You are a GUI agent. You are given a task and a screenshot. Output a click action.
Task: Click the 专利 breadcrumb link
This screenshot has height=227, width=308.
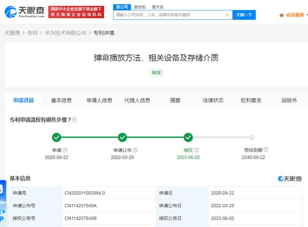tap(32, 33)
